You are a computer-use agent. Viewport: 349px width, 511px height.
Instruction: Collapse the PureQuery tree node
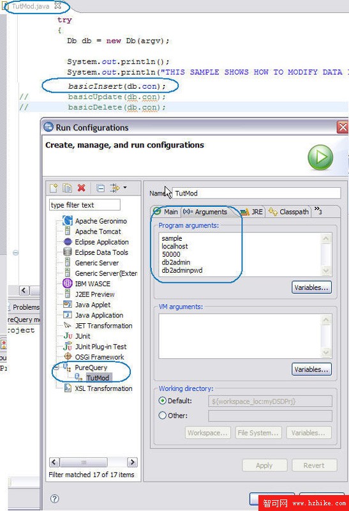tap(56, 368)
